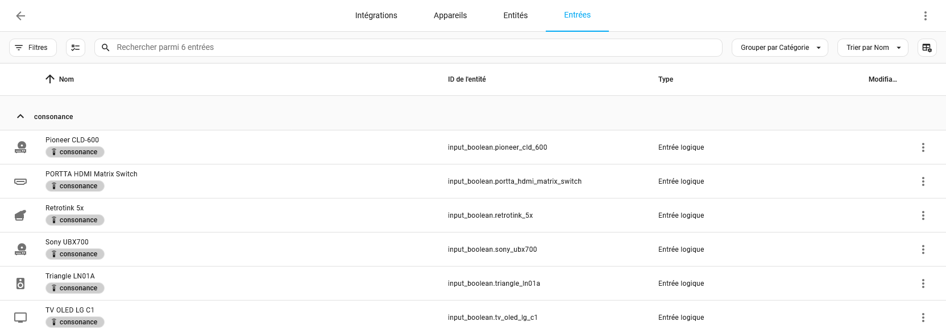Open the table column settings icon

coord(927,48)
